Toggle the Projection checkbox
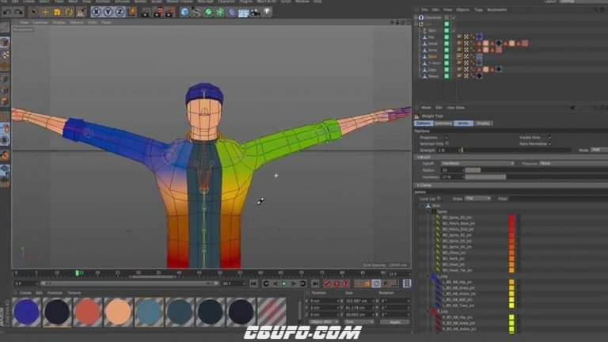This screenshot has width=608, height=342. tap(446, 137)
